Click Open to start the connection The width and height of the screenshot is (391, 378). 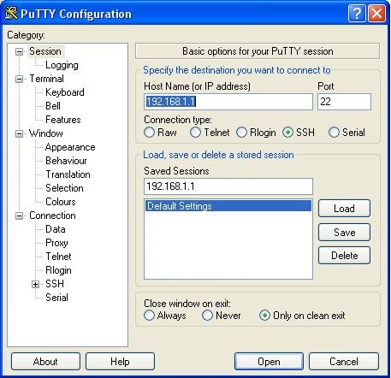pos(269,362)
